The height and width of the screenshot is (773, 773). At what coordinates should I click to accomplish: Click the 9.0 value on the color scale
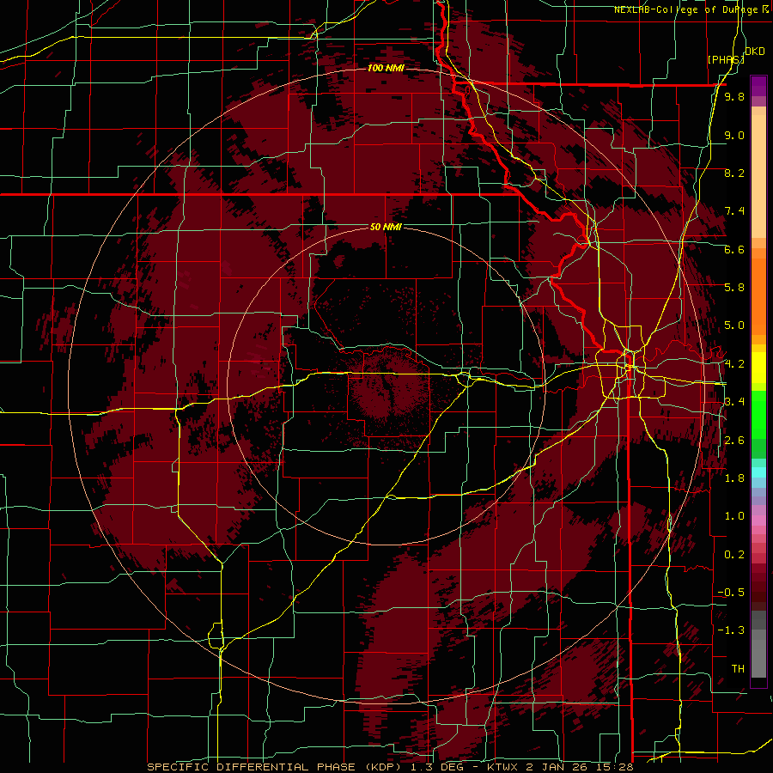click(734, 135)
